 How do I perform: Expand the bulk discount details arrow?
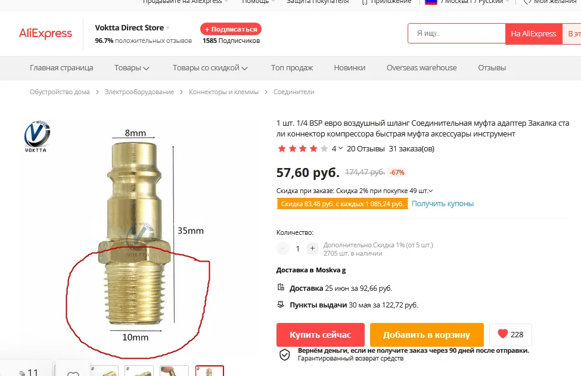(x=431, y=191)
